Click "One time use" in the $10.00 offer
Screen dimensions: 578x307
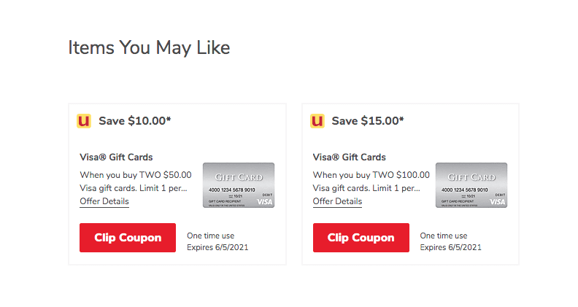tap(210, 236)
